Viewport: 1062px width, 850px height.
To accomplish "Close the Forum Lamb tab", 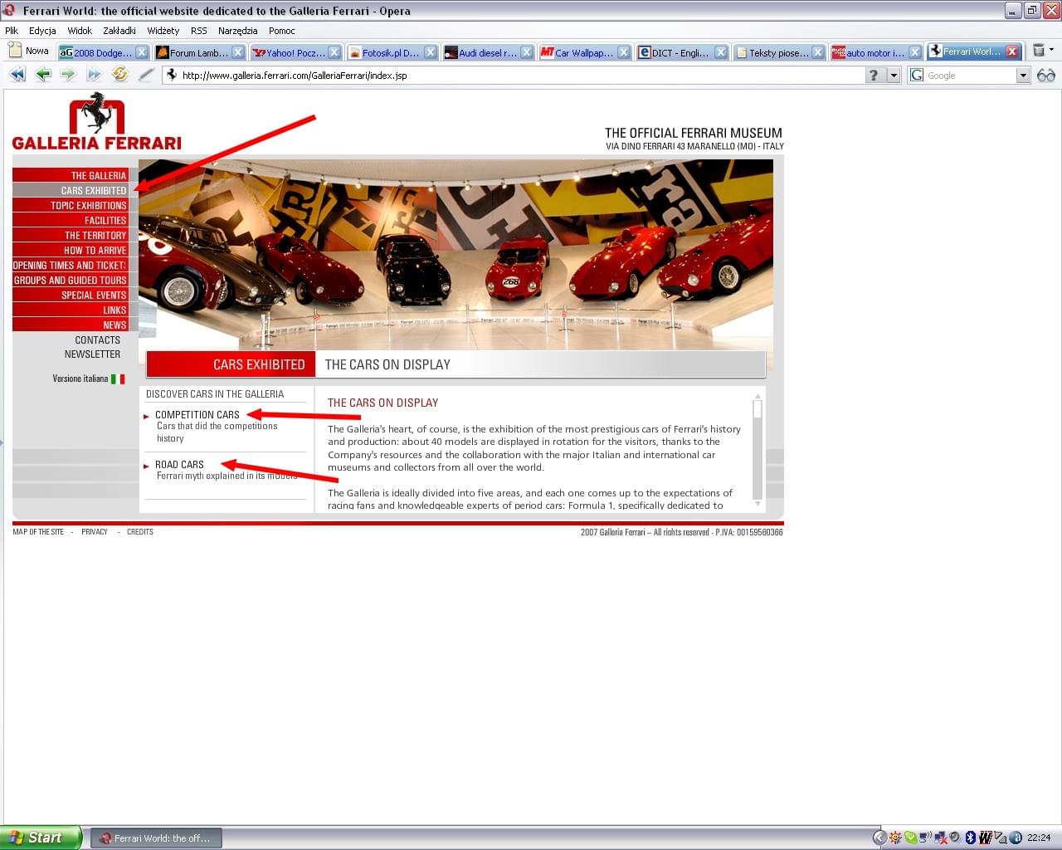I will click(x=238, y=52).
